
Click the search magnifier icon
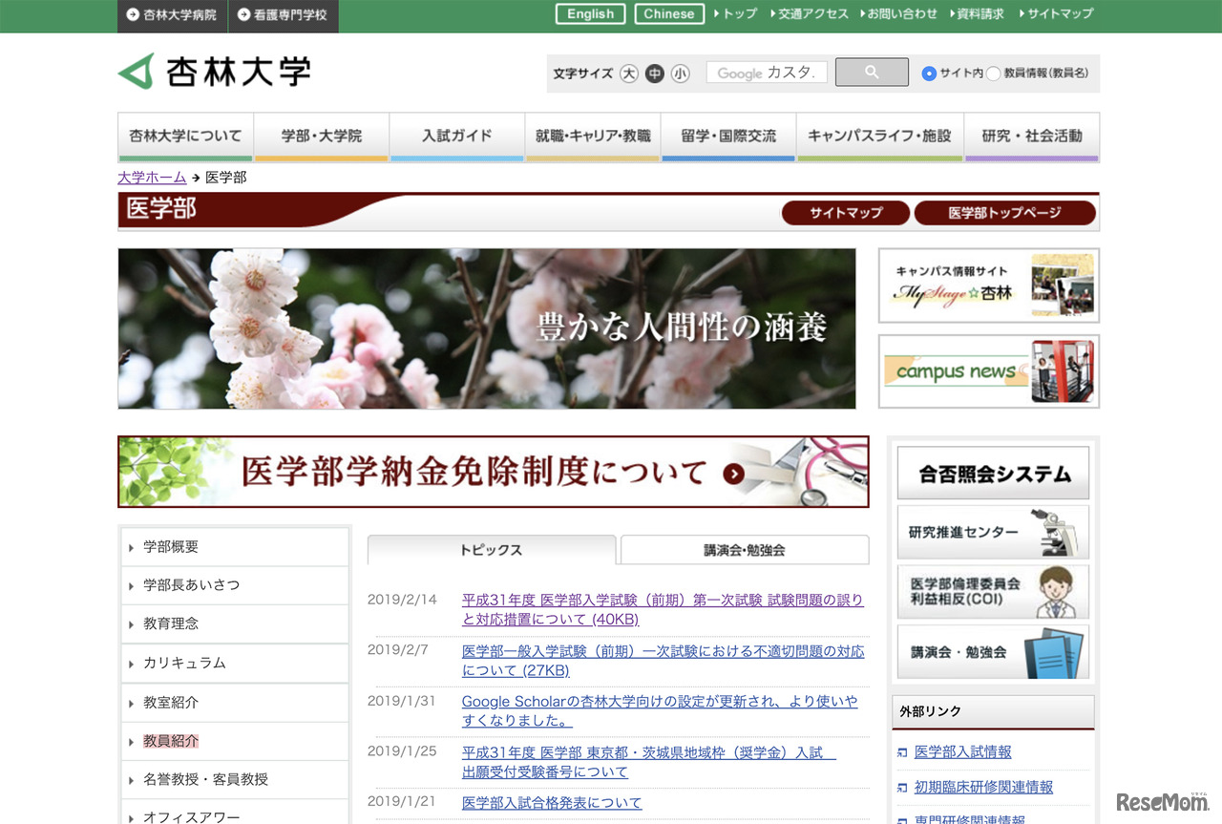point(870,73)
